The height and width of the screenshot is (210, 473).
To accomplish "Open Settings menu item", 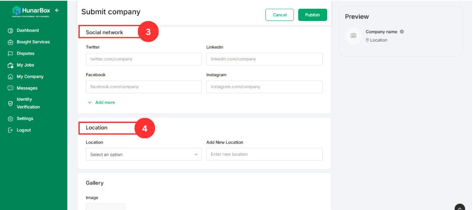I will tap(25, 119).
